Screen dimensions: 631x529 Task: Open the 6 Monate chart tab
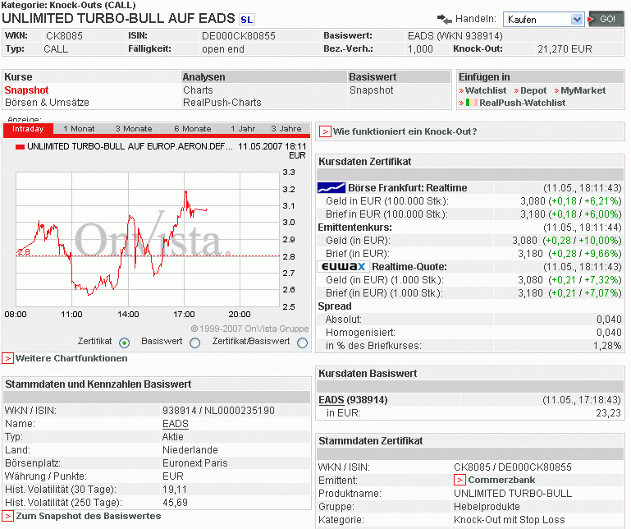192,129
